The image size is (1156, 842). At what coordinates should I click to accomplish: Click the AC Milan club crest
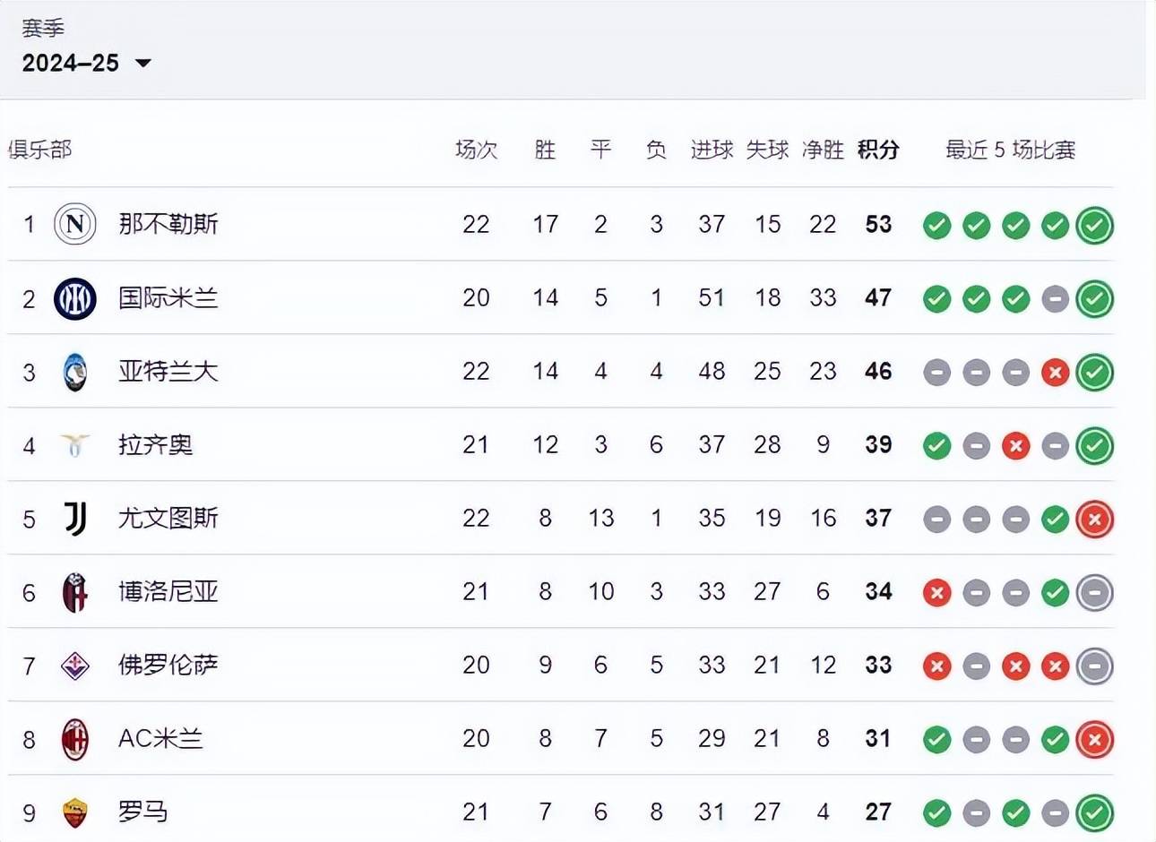tap(75, 739)
